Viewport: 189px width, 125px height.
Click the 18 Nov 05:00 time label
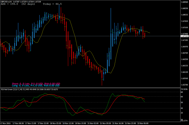click(56, 123)
